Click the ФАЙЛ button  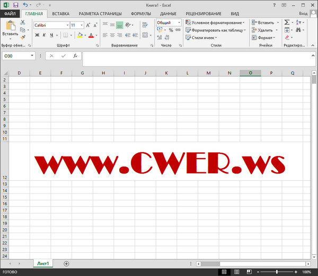point(10,13)
